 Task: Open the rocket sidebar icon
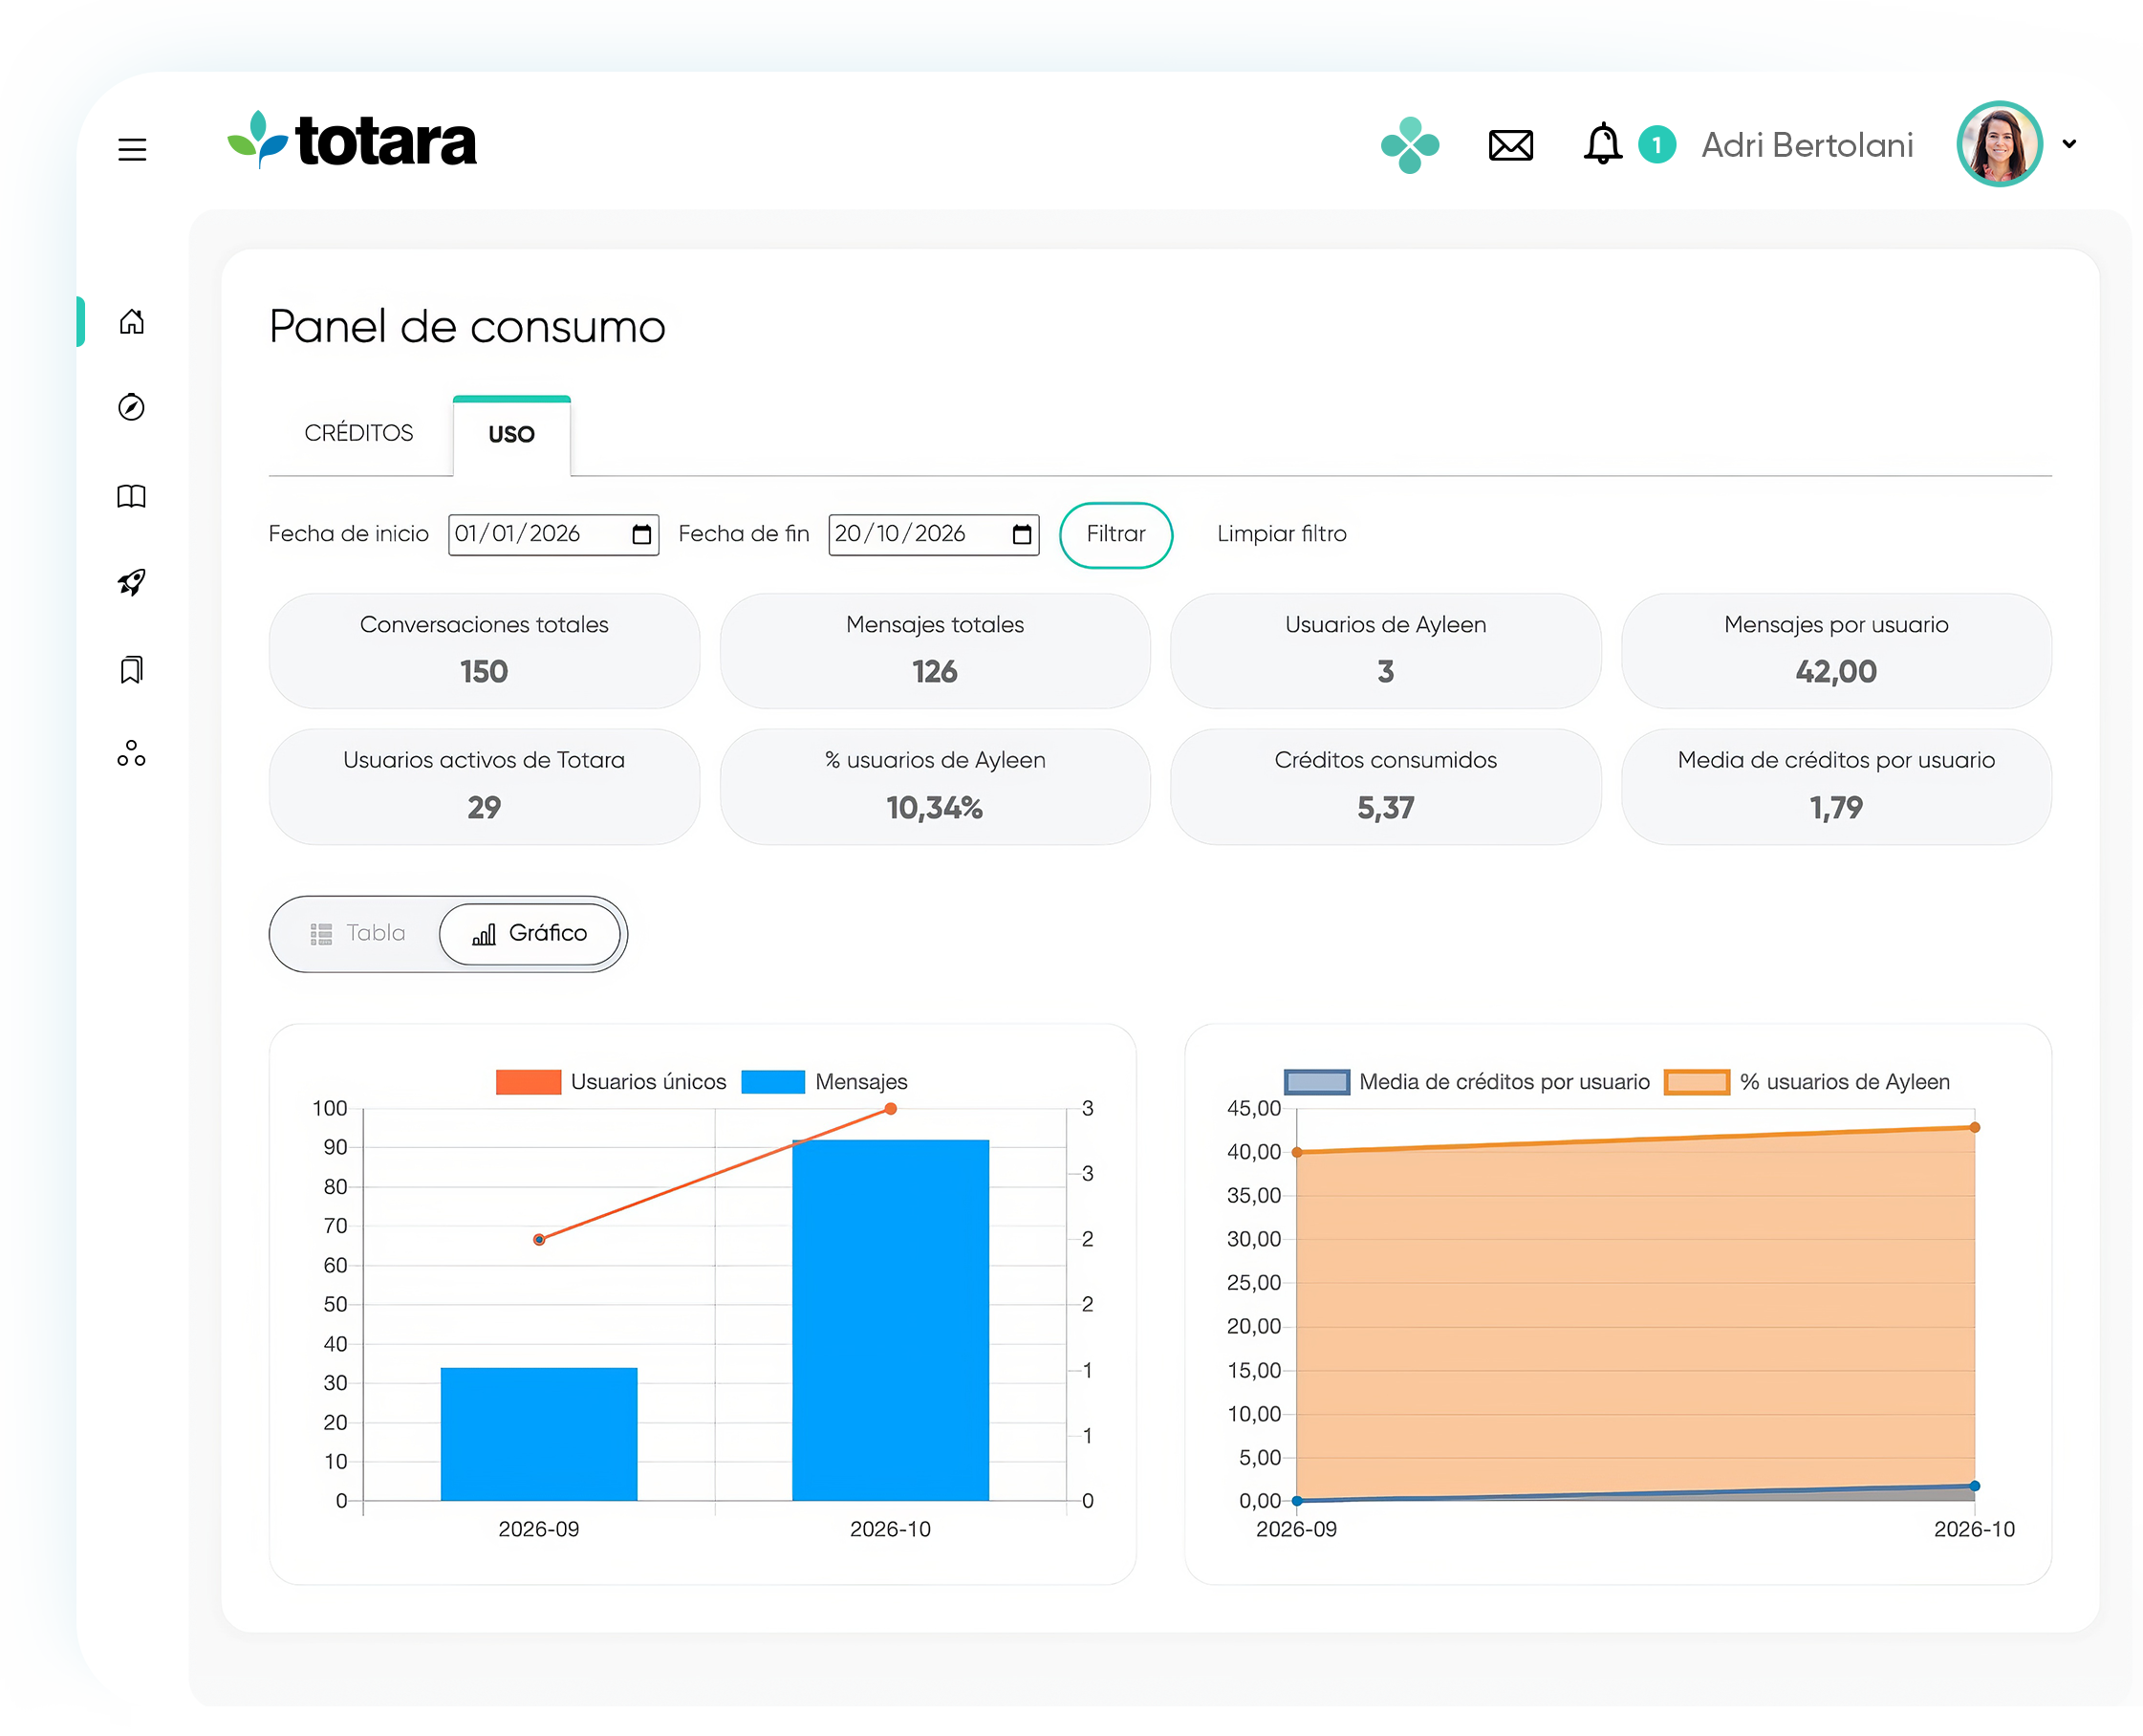[x=131, y=582]
